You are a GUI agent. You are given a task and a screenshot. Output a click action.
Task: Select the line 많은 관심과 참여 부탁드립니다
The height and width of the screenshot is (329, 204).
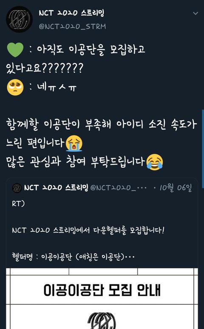click(x=76, y=162)
